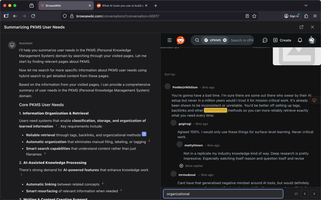Viewport: 321px width, 200px height.
Task: Open the Reddit sidebar hamburger menu
Action: (169, 40)
